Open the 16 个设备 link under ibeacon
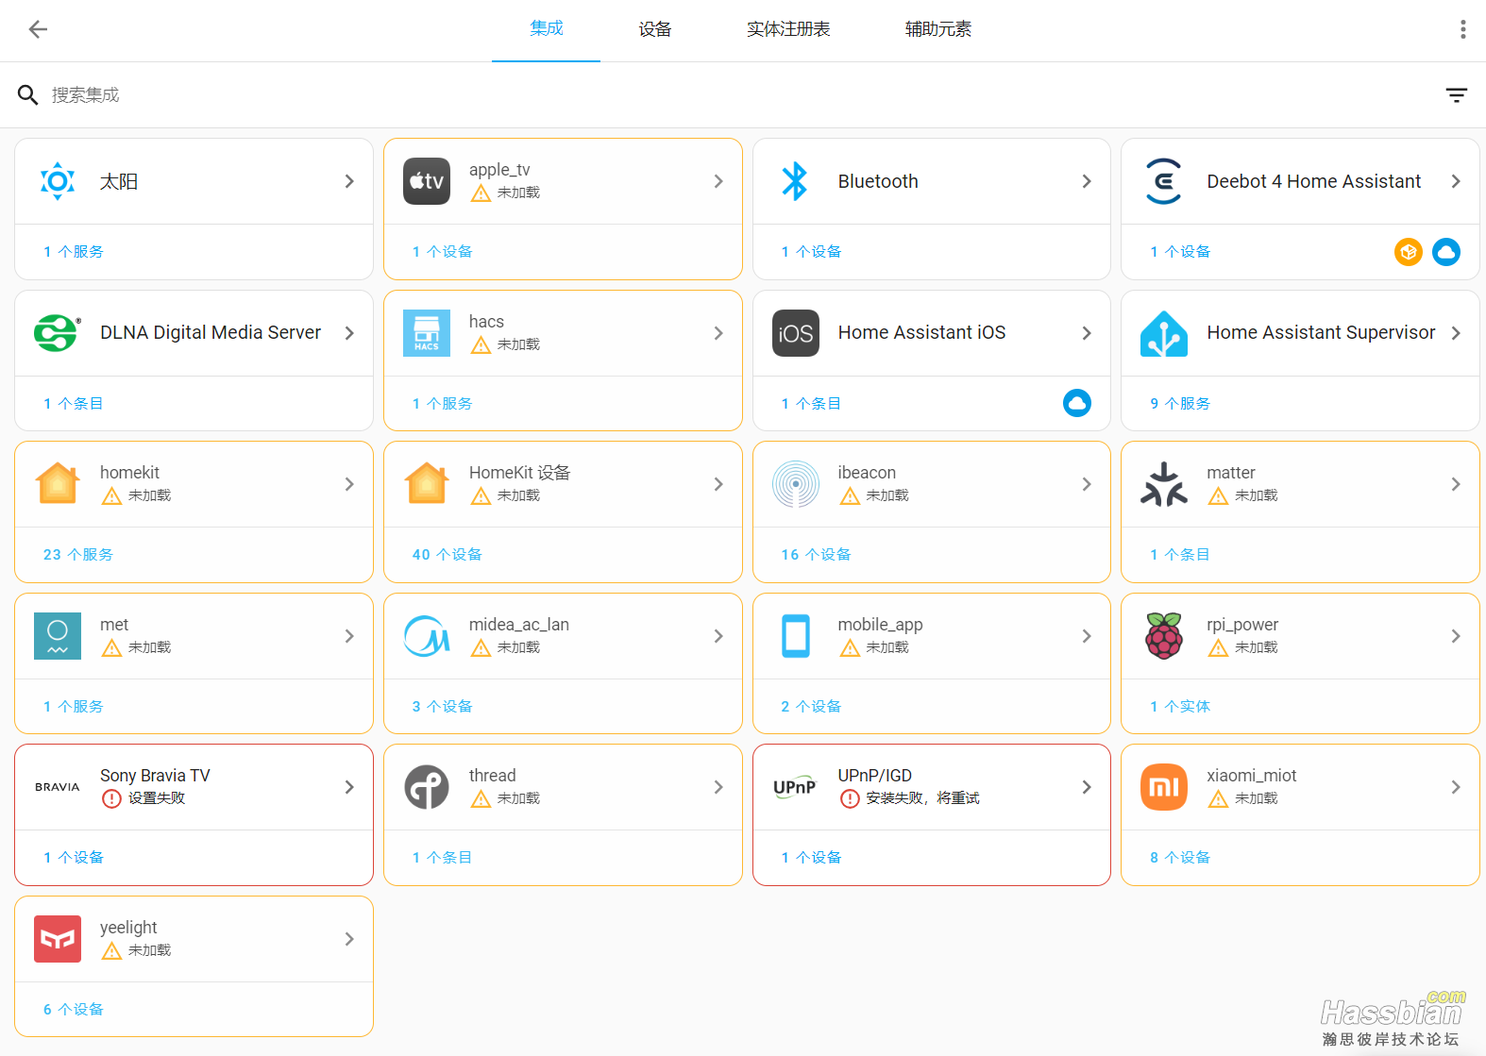1486x1056 pixels. click(816, 555)
